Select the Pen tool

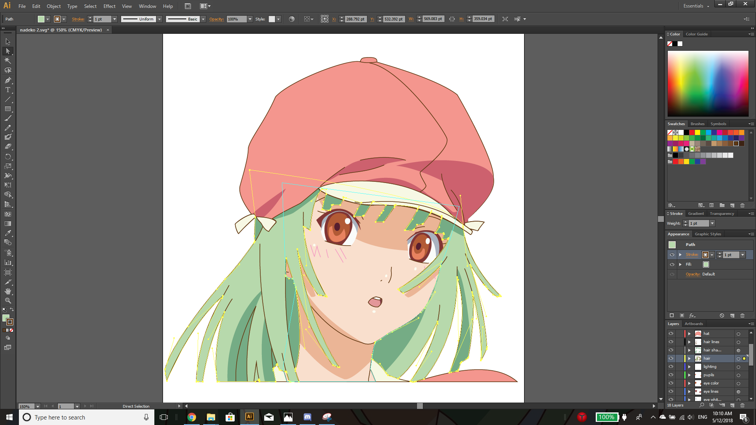pos(7,80)
